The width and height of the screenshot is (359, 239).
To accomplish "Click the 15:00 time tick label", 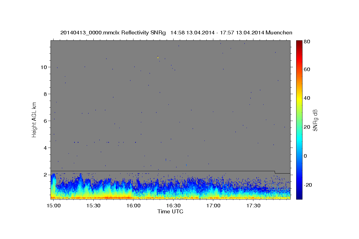I will pyautogui.click(x=54, y=206).
